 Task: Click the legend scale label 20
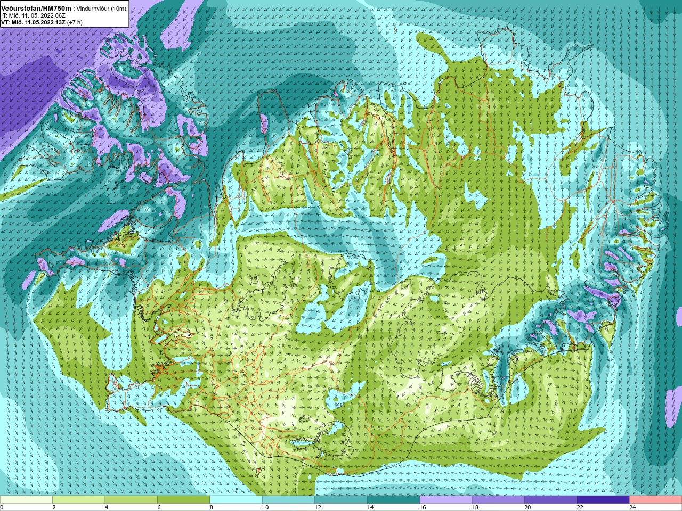tap(527, 507)
